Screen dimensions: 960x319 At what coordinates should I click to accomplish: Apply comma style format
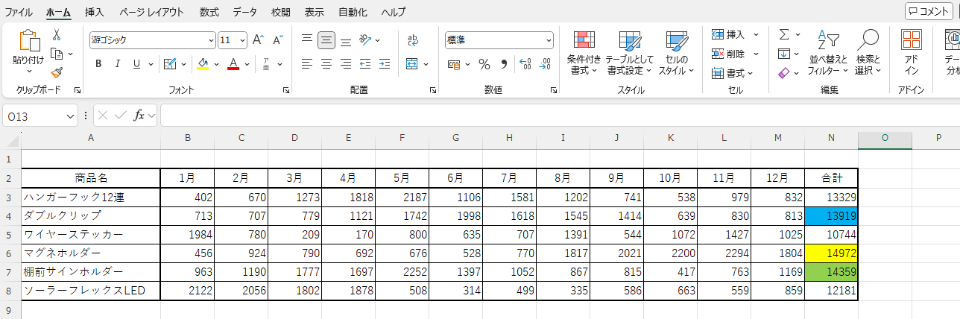[504, 64]
